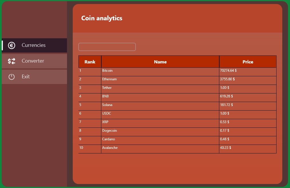Select the Dogecoin name cell
Viewport: 290px width, 188px height.
160,132
